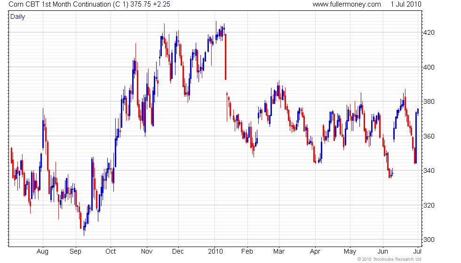The width and height of the screenshot is (461, 263).
Task: Click the 'Dec' month label on the time axis
Action: click(x=178, y=252)
